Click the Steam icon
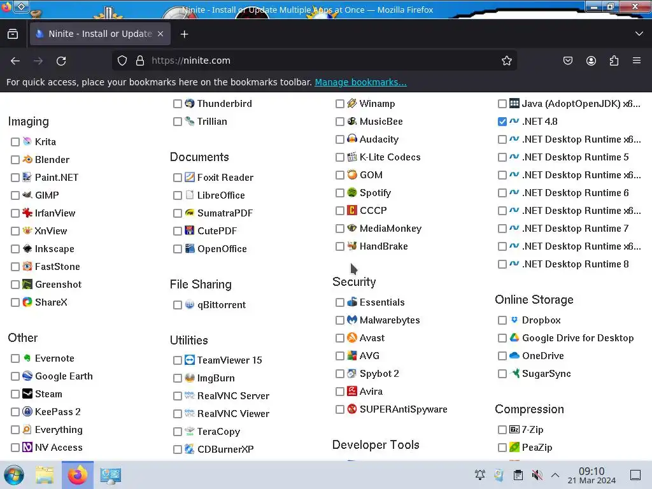652x489 pixels. [x=27, y=393]
